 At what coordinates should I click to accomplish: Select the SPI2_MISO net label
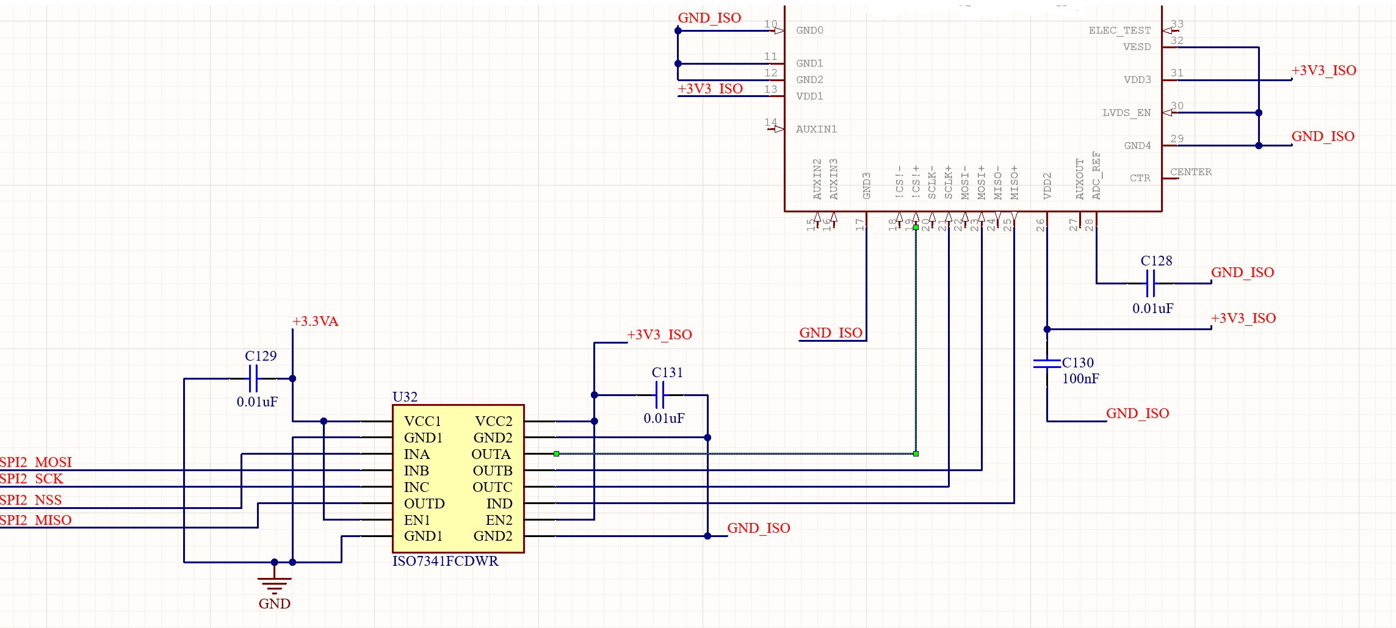[35, 520]
